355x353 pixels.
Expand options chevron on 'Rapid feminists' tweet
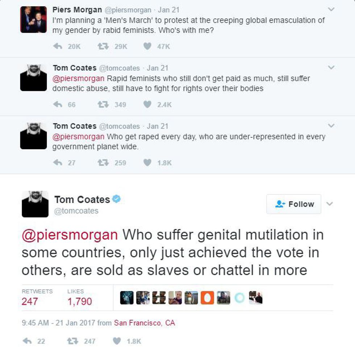(x=331, y=67)
